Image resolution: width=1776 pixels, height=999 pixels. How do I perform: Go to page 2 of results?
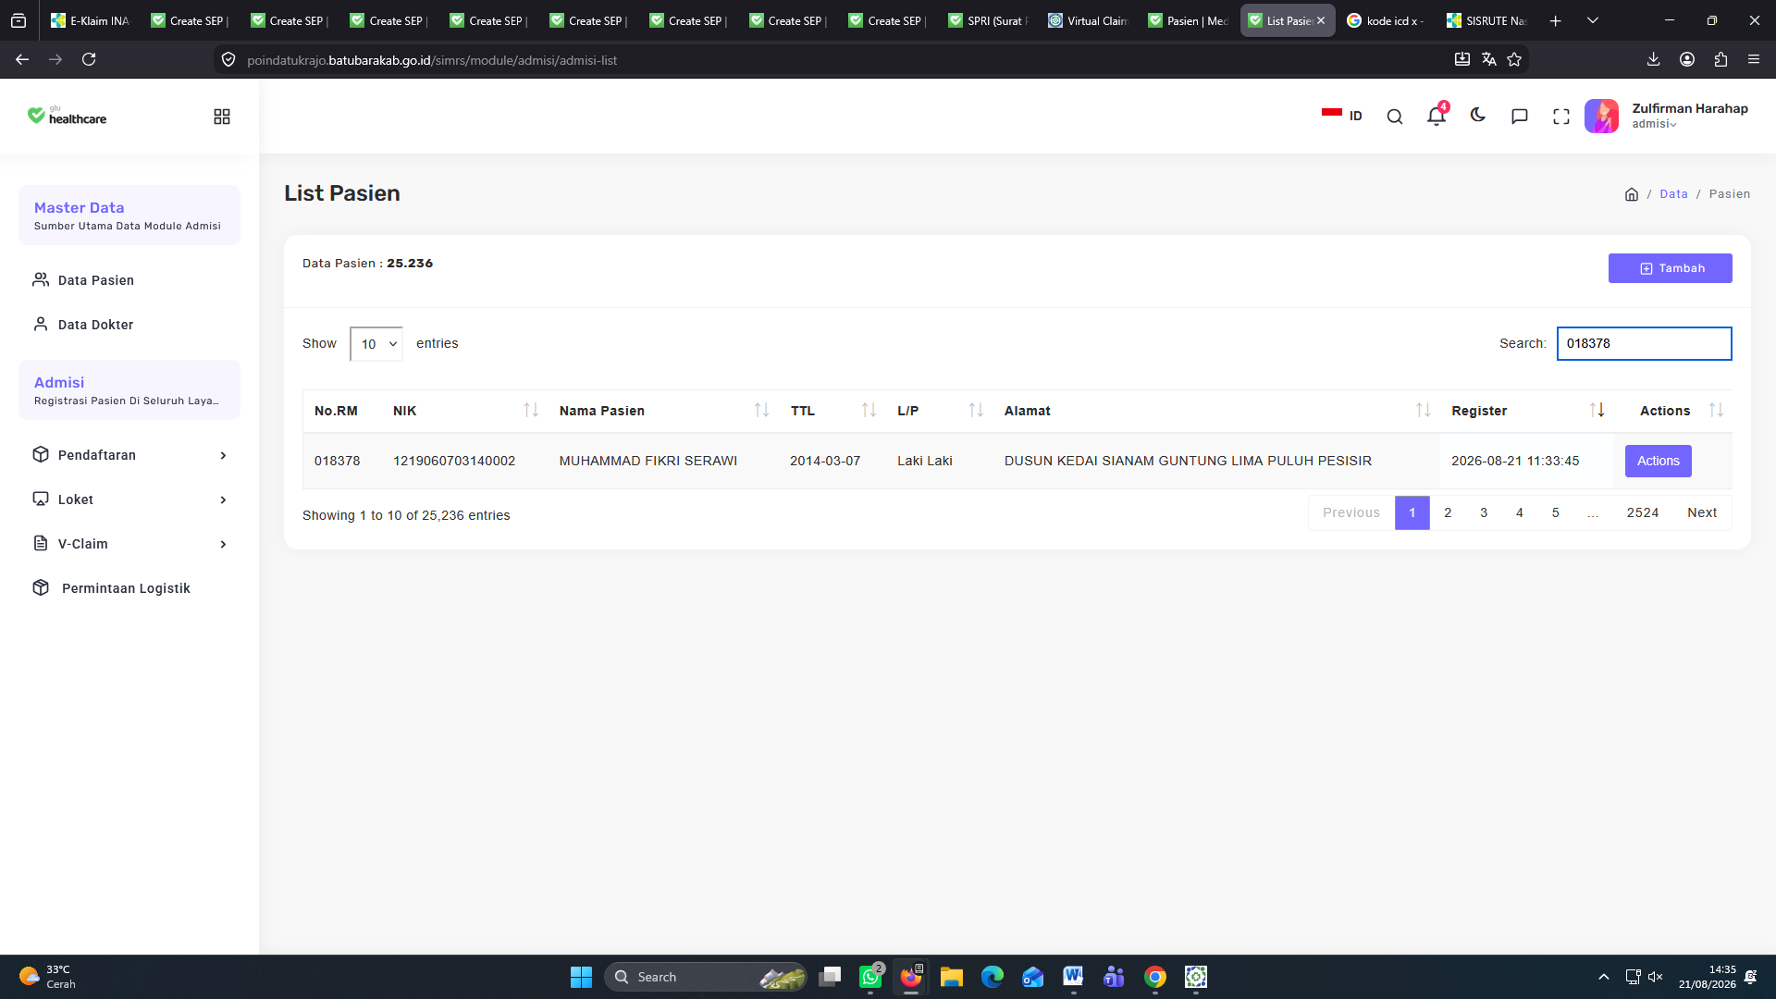coord(1448,512)
